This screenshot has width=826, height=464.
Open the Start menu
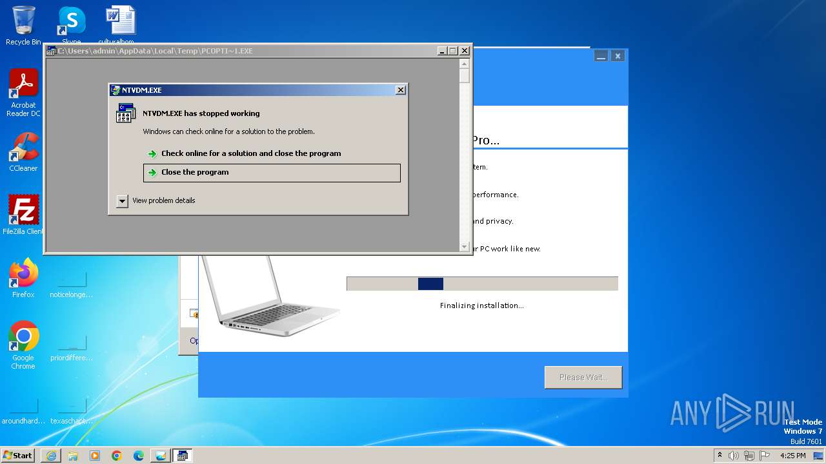coord(18,456)
